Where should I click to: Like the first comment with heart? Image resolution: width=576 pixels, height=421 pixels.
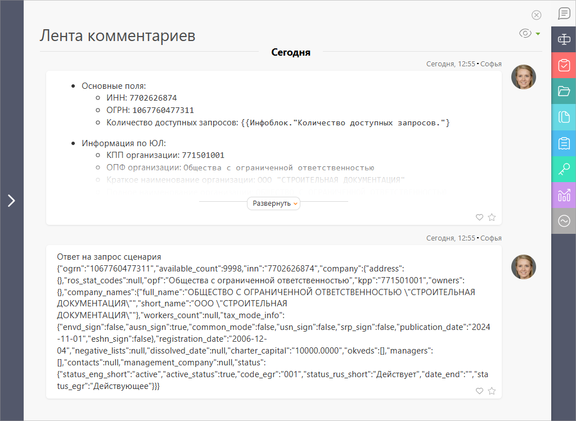(479, 218)
